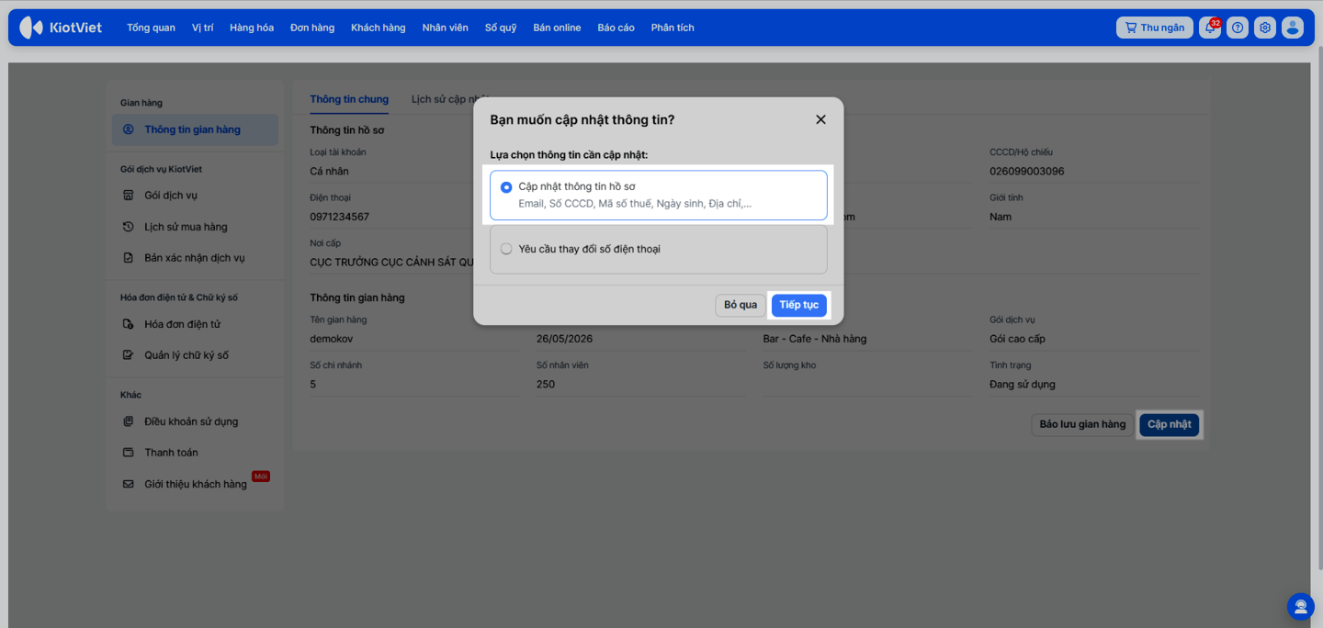Click the Điều khoản sử dụng icon

[x=129, y=421]
